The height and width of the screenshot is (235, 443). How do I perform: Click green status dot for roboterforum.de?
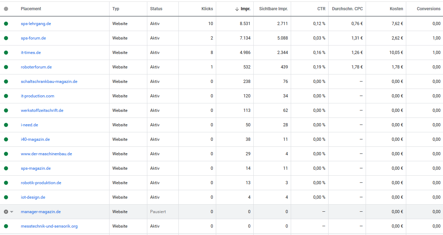click(6, 67)
